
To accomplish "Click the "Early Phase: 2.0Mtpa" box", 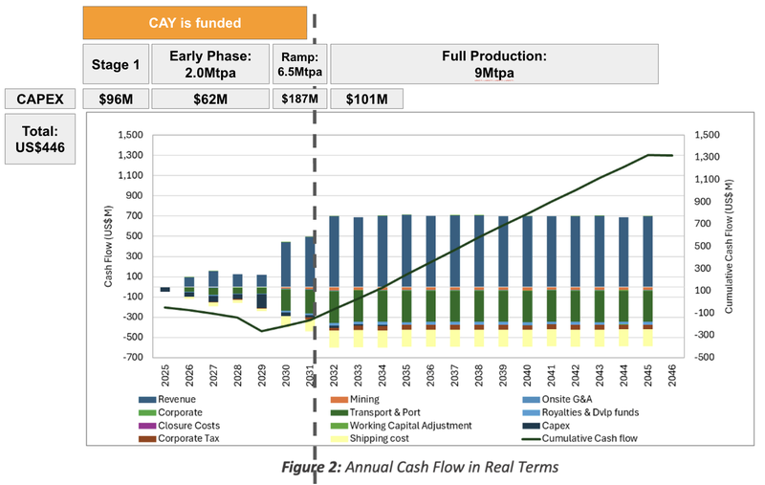I will pyautogui.click(x=210, y=63).
